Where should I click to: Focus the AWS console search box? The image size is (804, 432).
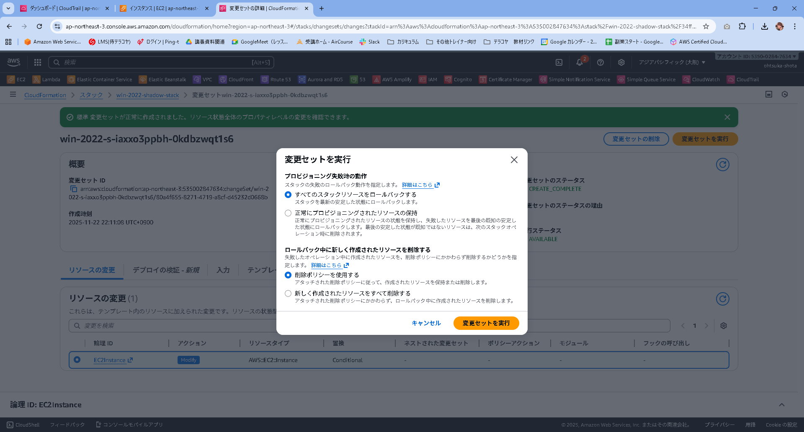[x=161, y=62]
